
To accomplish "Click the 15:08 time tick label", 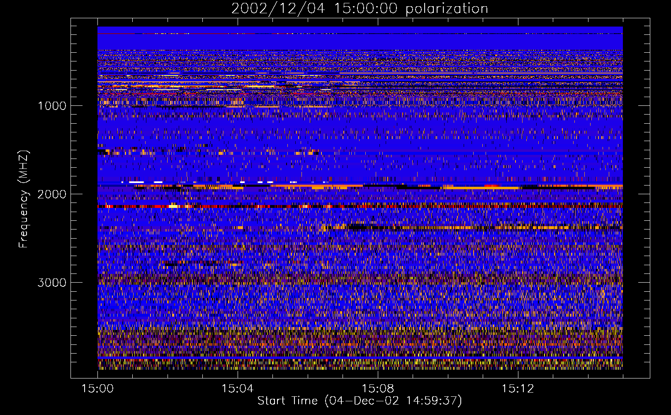I will pyautogui.click(x=378, y=389).
